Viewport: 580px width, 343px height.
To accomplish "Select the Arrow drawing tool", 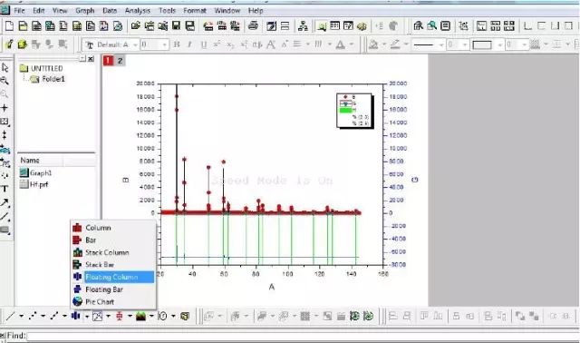I will 5,202.
